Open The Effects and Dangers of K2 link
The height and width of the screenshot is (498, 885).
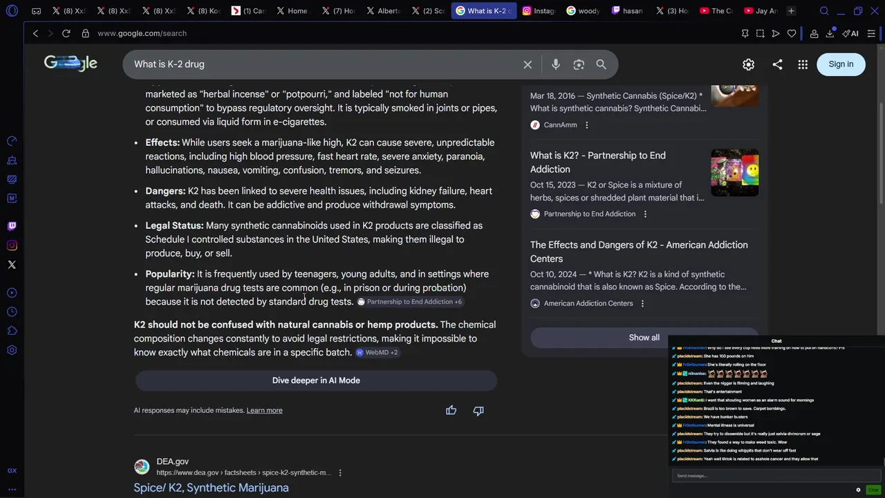(x=639, y=252)
